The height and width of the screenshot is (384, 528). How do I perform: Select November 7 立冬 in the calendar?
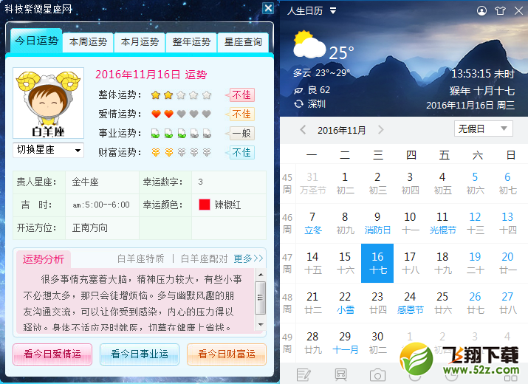[x=312, y=223]
